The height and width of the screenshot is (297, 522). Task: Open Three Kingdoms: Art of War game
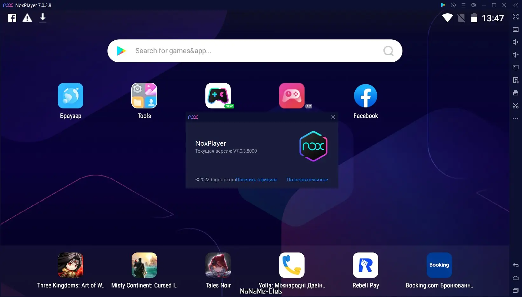coord(71,265)
